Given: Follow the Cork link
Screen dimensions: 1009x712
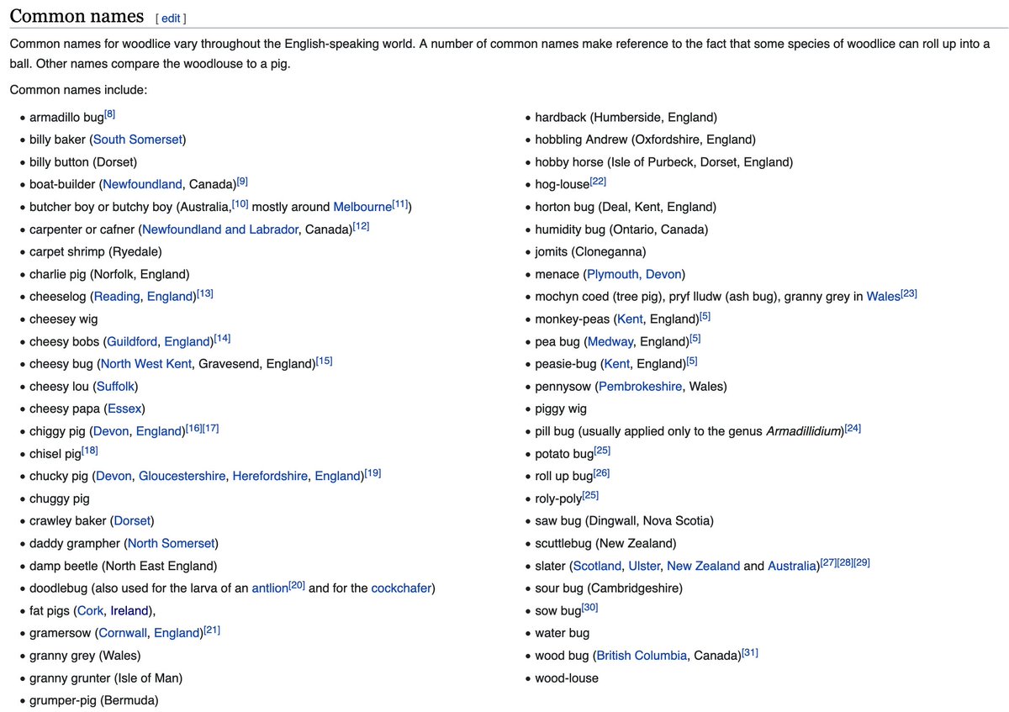Looking at the screenshot, I should click(90, 610).
